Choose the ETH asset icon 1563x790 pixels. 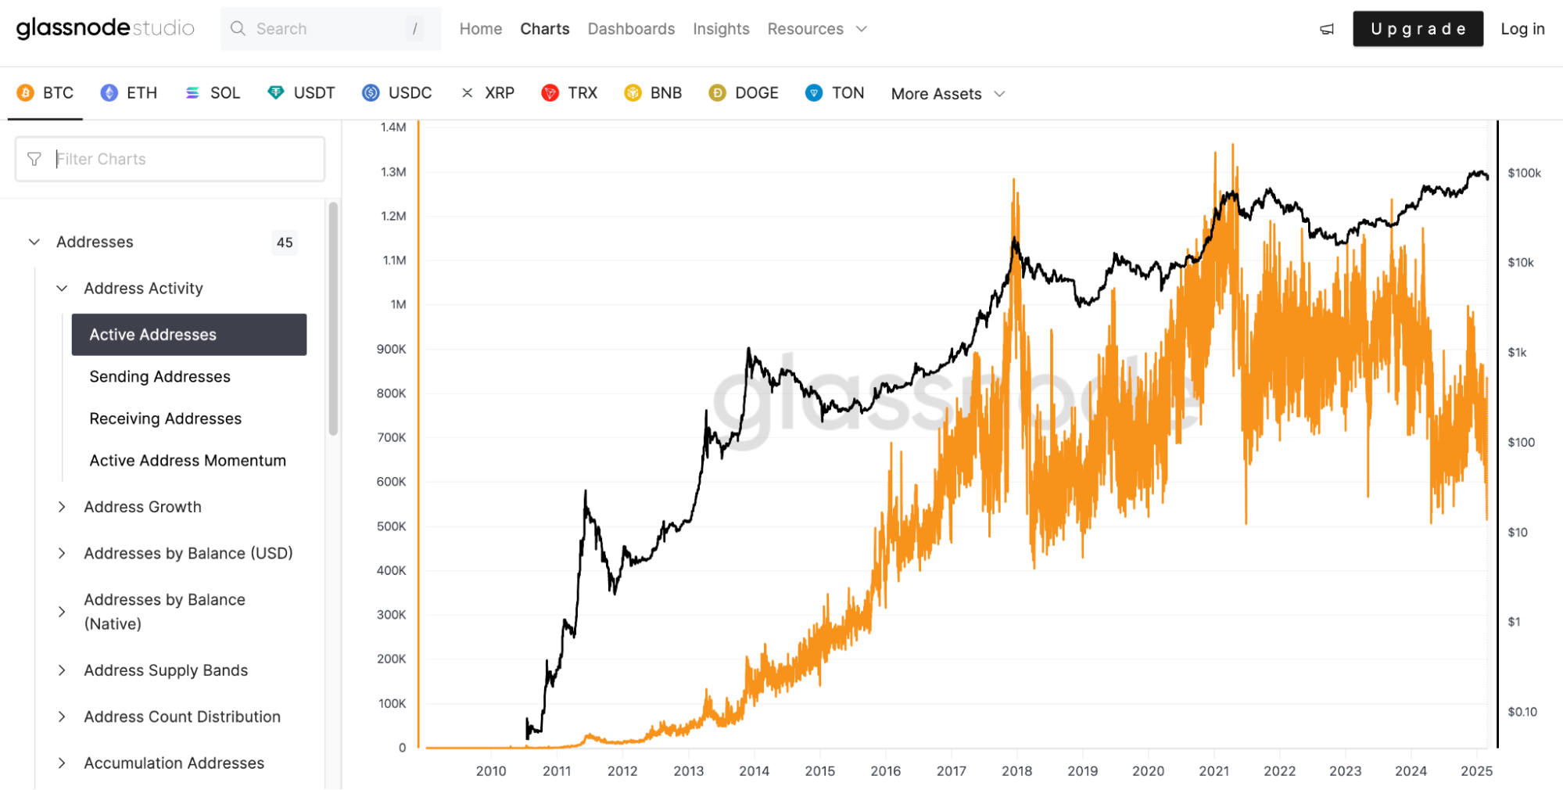(109, 93)
